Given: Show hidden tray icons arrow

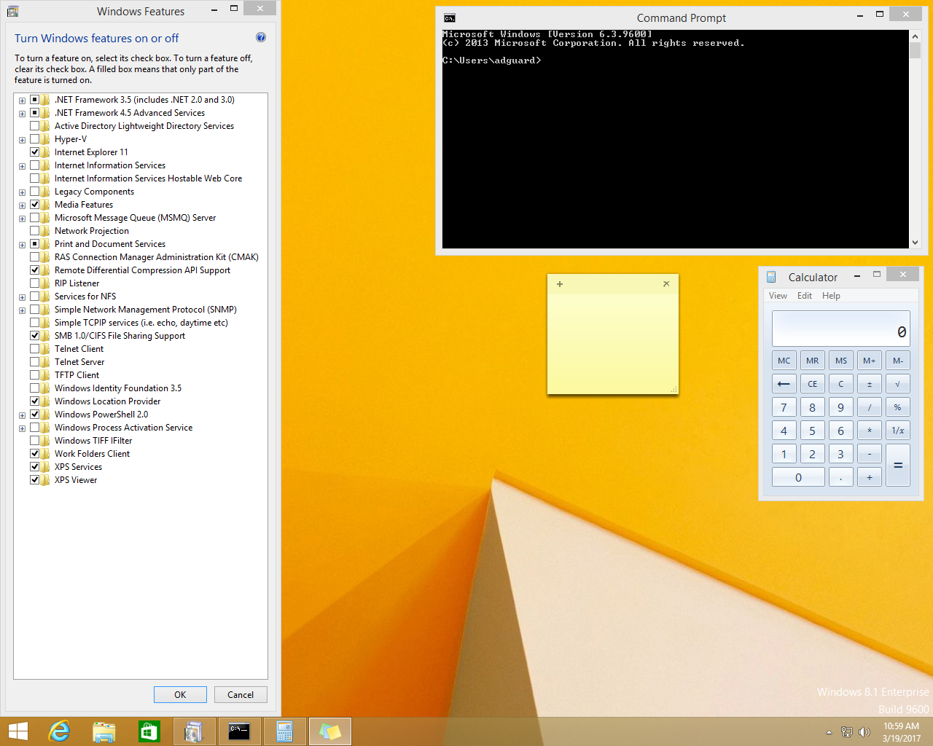Looking at the screenshot, I should coord(829,732).
